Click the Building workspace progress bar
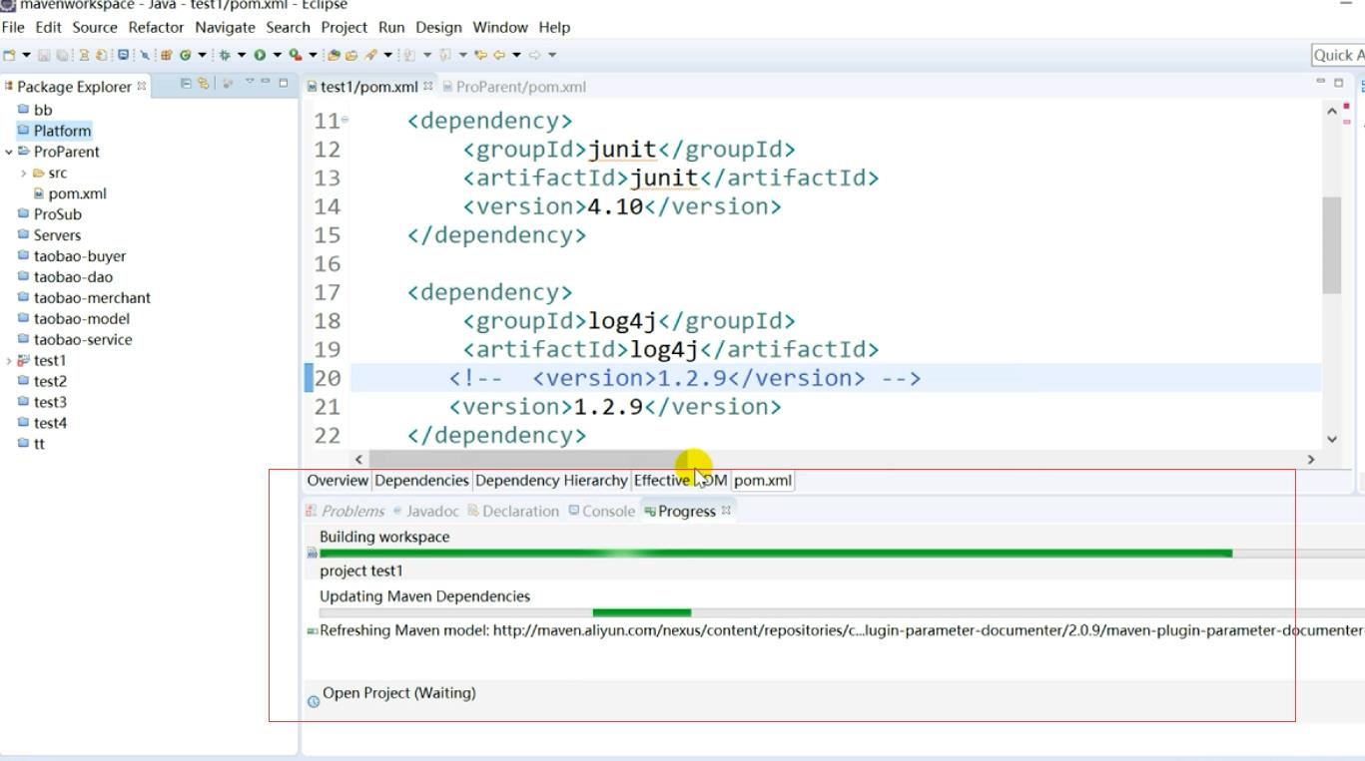 pos(841,553)
